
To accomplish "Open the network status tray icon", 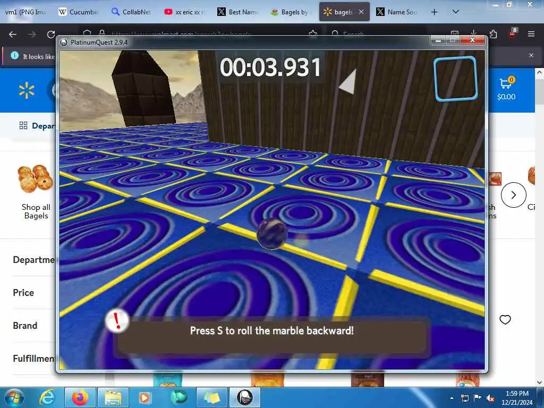I will click(464, 398).
